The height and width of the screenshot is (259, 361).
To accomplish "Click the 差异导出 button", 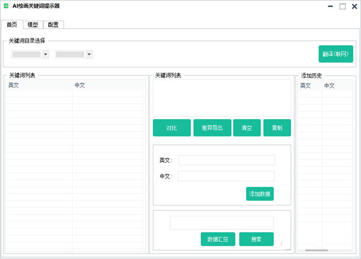I will 212,127.
